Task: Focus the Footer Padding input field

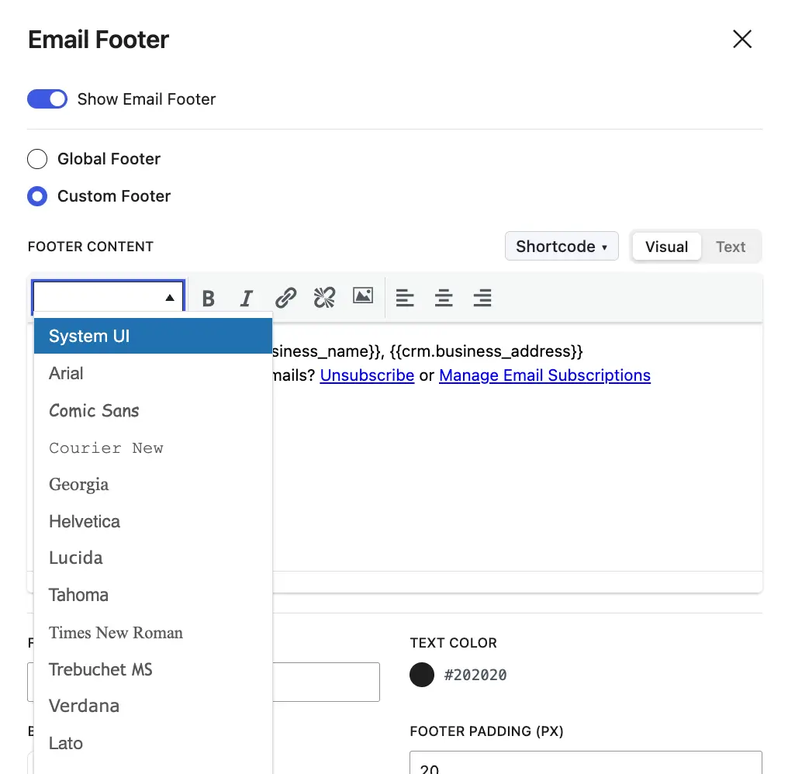Action: [586, 762]
